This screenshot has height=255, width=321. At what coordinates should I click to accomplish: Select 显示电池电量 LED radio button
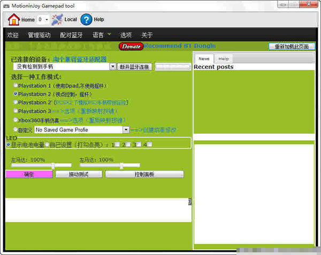pos(8,144)
